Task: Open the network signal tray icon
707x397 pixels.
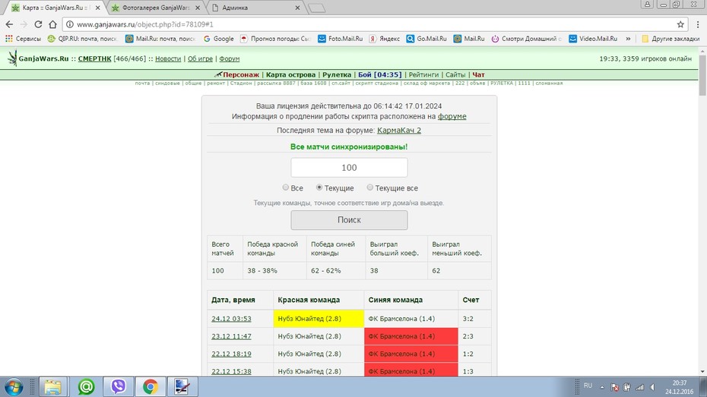Action: pos(640,387)
